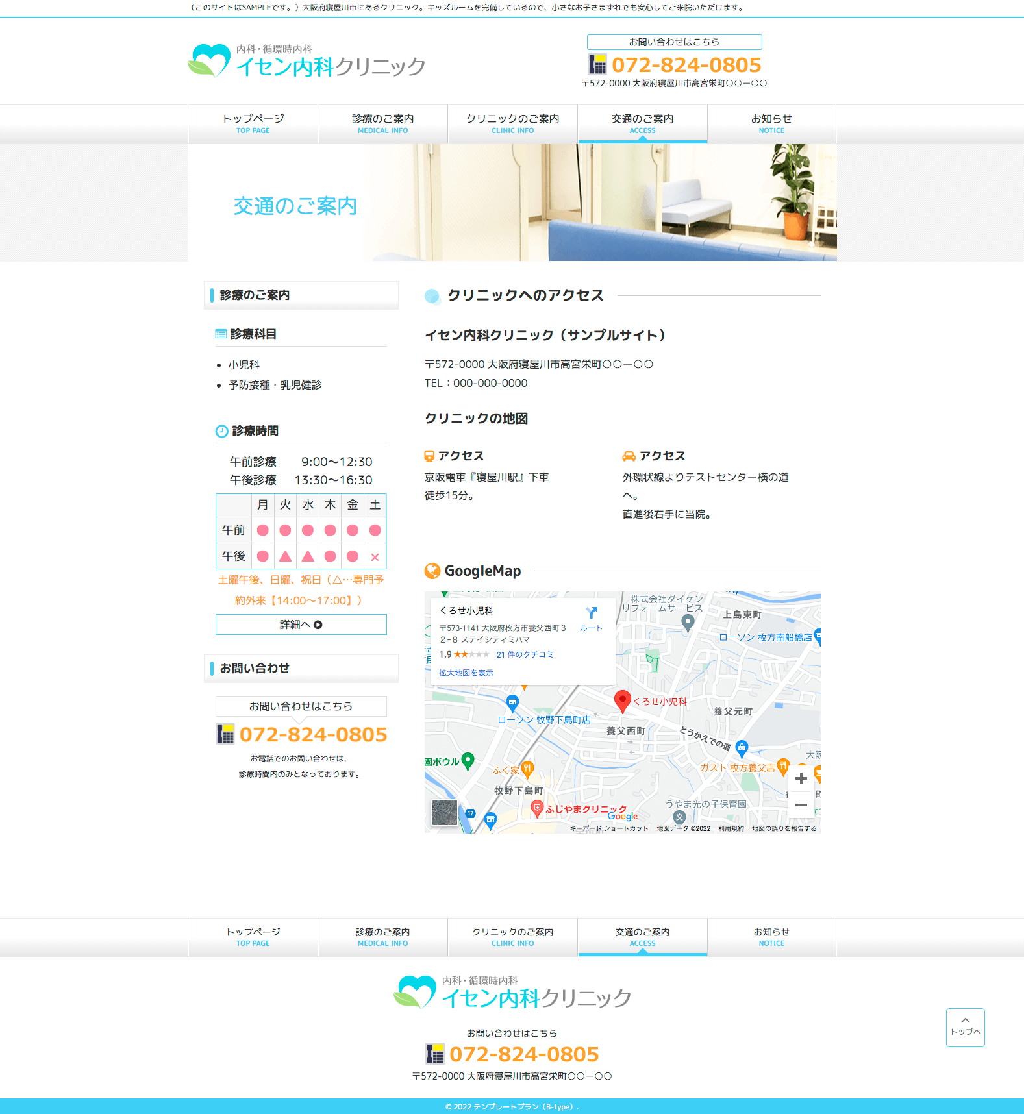Click the heart logo in the header

click(x=209, y=61)
